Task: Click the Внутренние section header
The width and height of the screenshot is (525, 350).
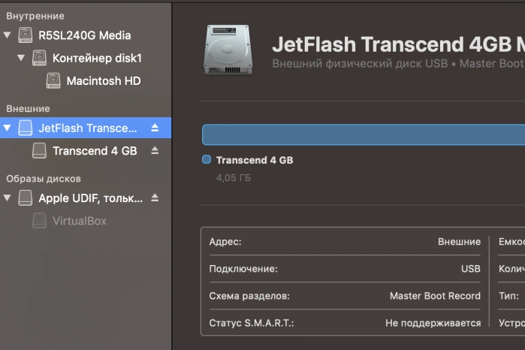Action: tap(35, 16)
